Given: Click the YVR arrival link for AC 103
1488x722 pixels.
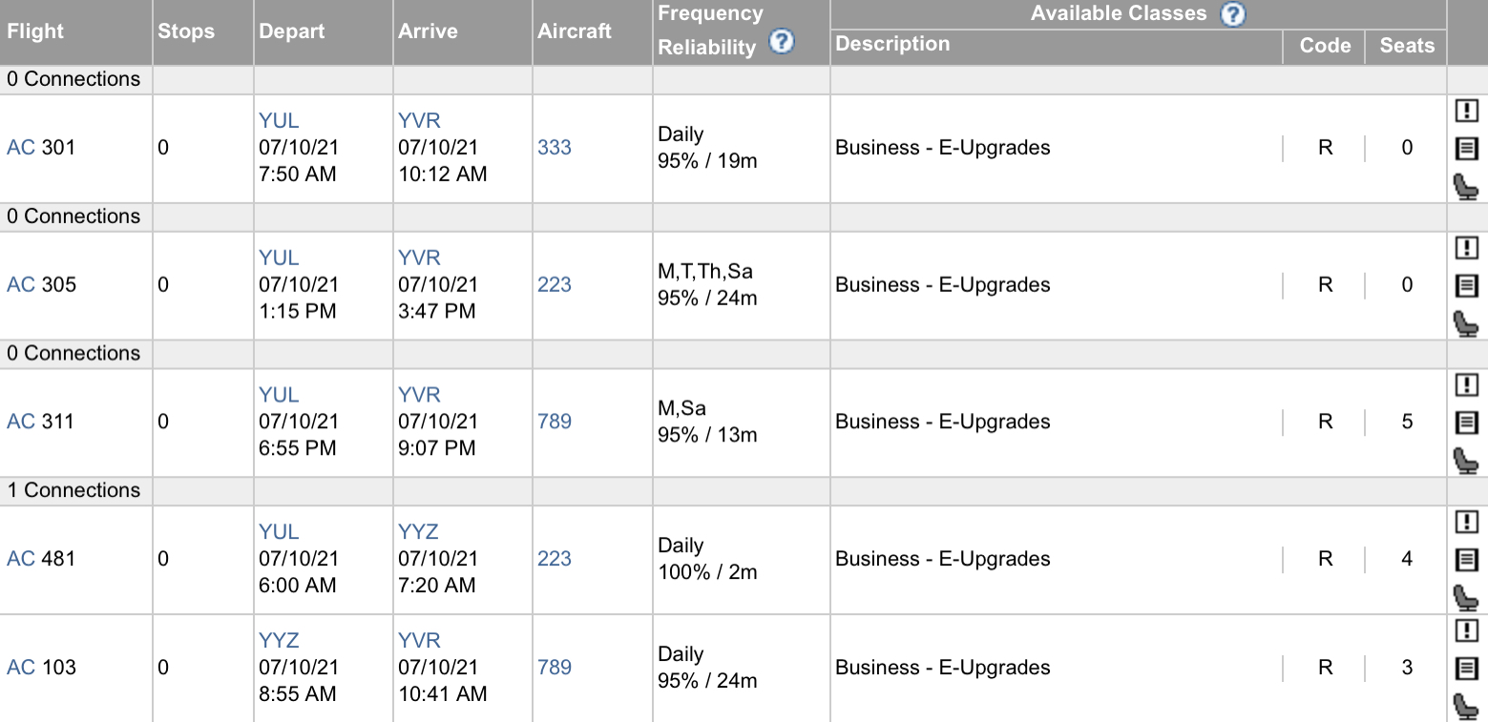Looking at the screenshot, I should pyautogui.click(x=419, y=641).
